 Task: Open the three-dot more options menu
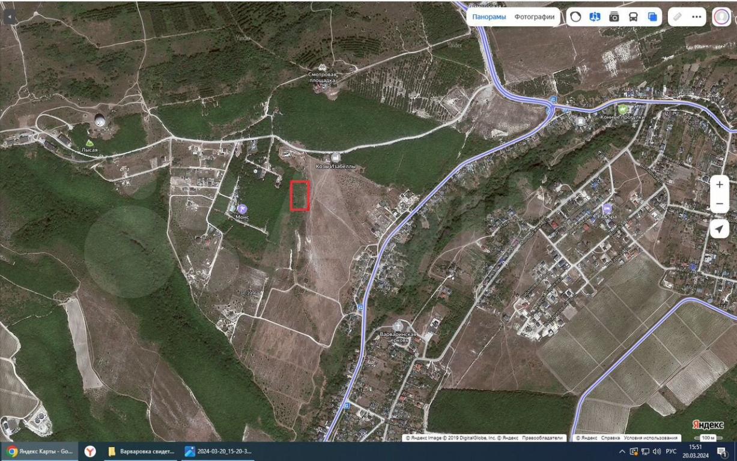(x=697, y=17)
